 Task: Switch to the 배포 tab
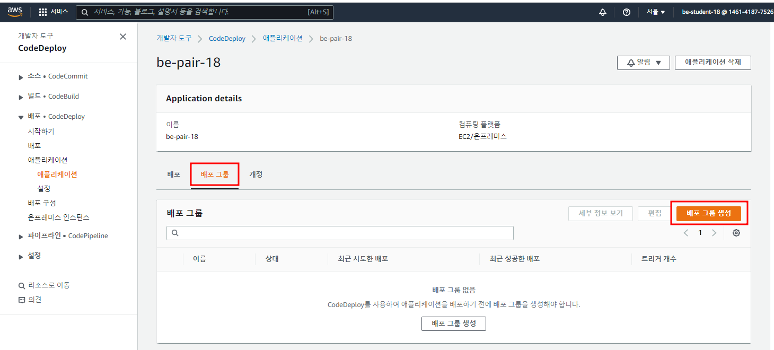[173, 174]
